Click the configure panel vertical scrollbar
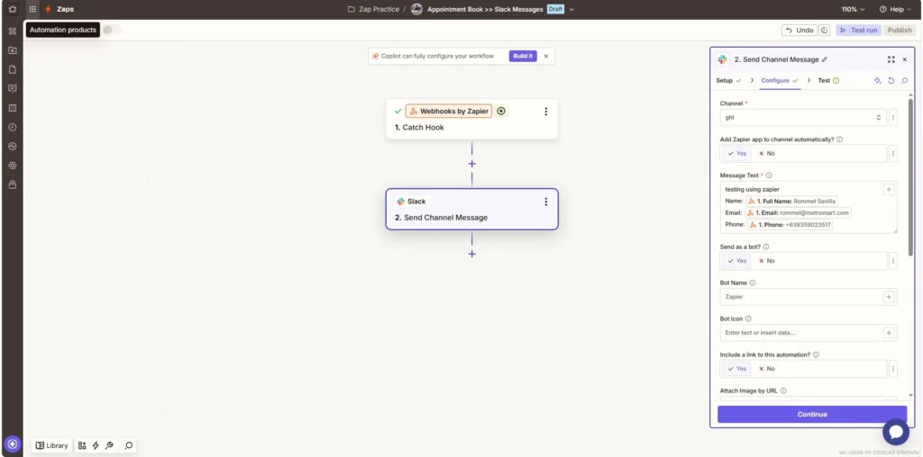The image size is (923, 457). pyautogui.click(x=910, y=176)
